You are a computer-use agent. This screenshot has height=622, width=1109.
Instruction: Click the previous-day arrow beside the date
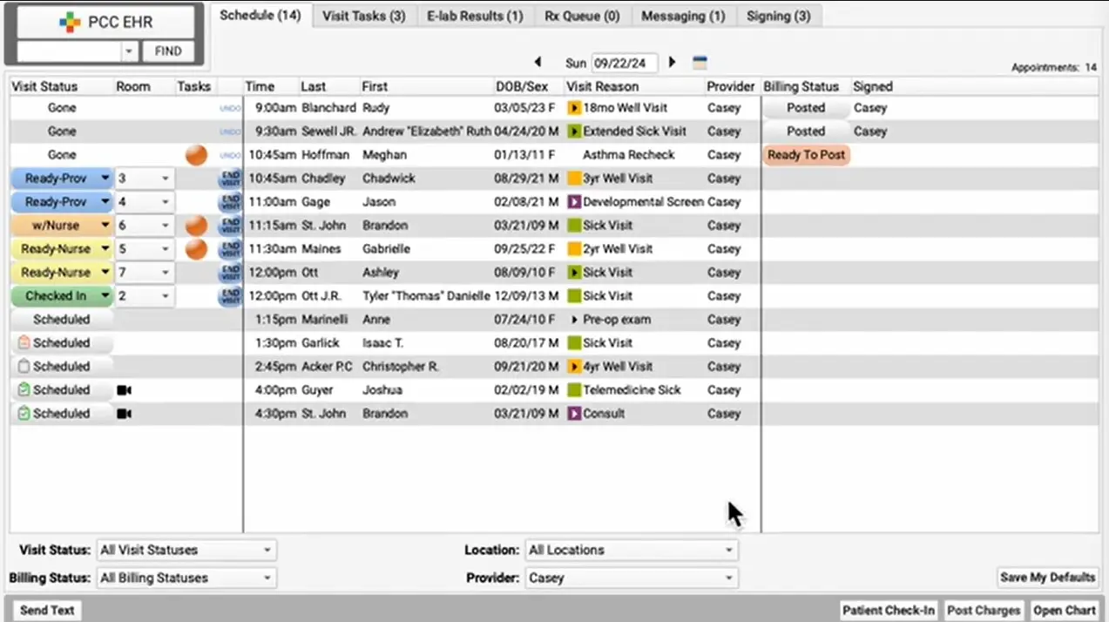(x=538, y=62)
